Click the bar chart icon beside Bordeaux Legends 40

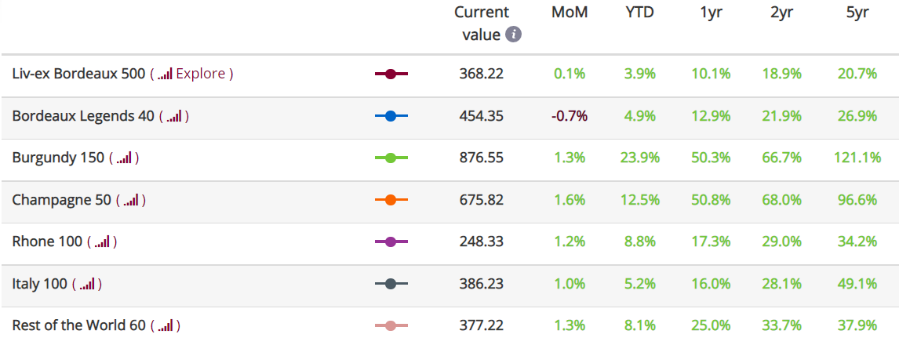tap(174, 117)
